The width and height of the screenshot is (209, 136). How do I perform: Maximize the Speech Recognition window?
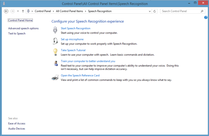pos(195,3)
